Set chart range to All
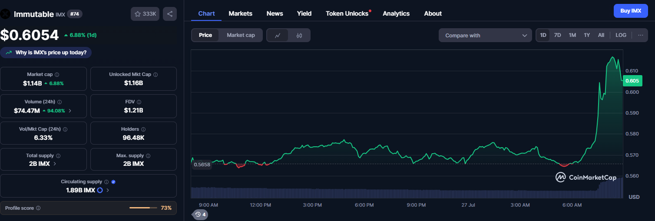655x221 pixels. (601, 35)
